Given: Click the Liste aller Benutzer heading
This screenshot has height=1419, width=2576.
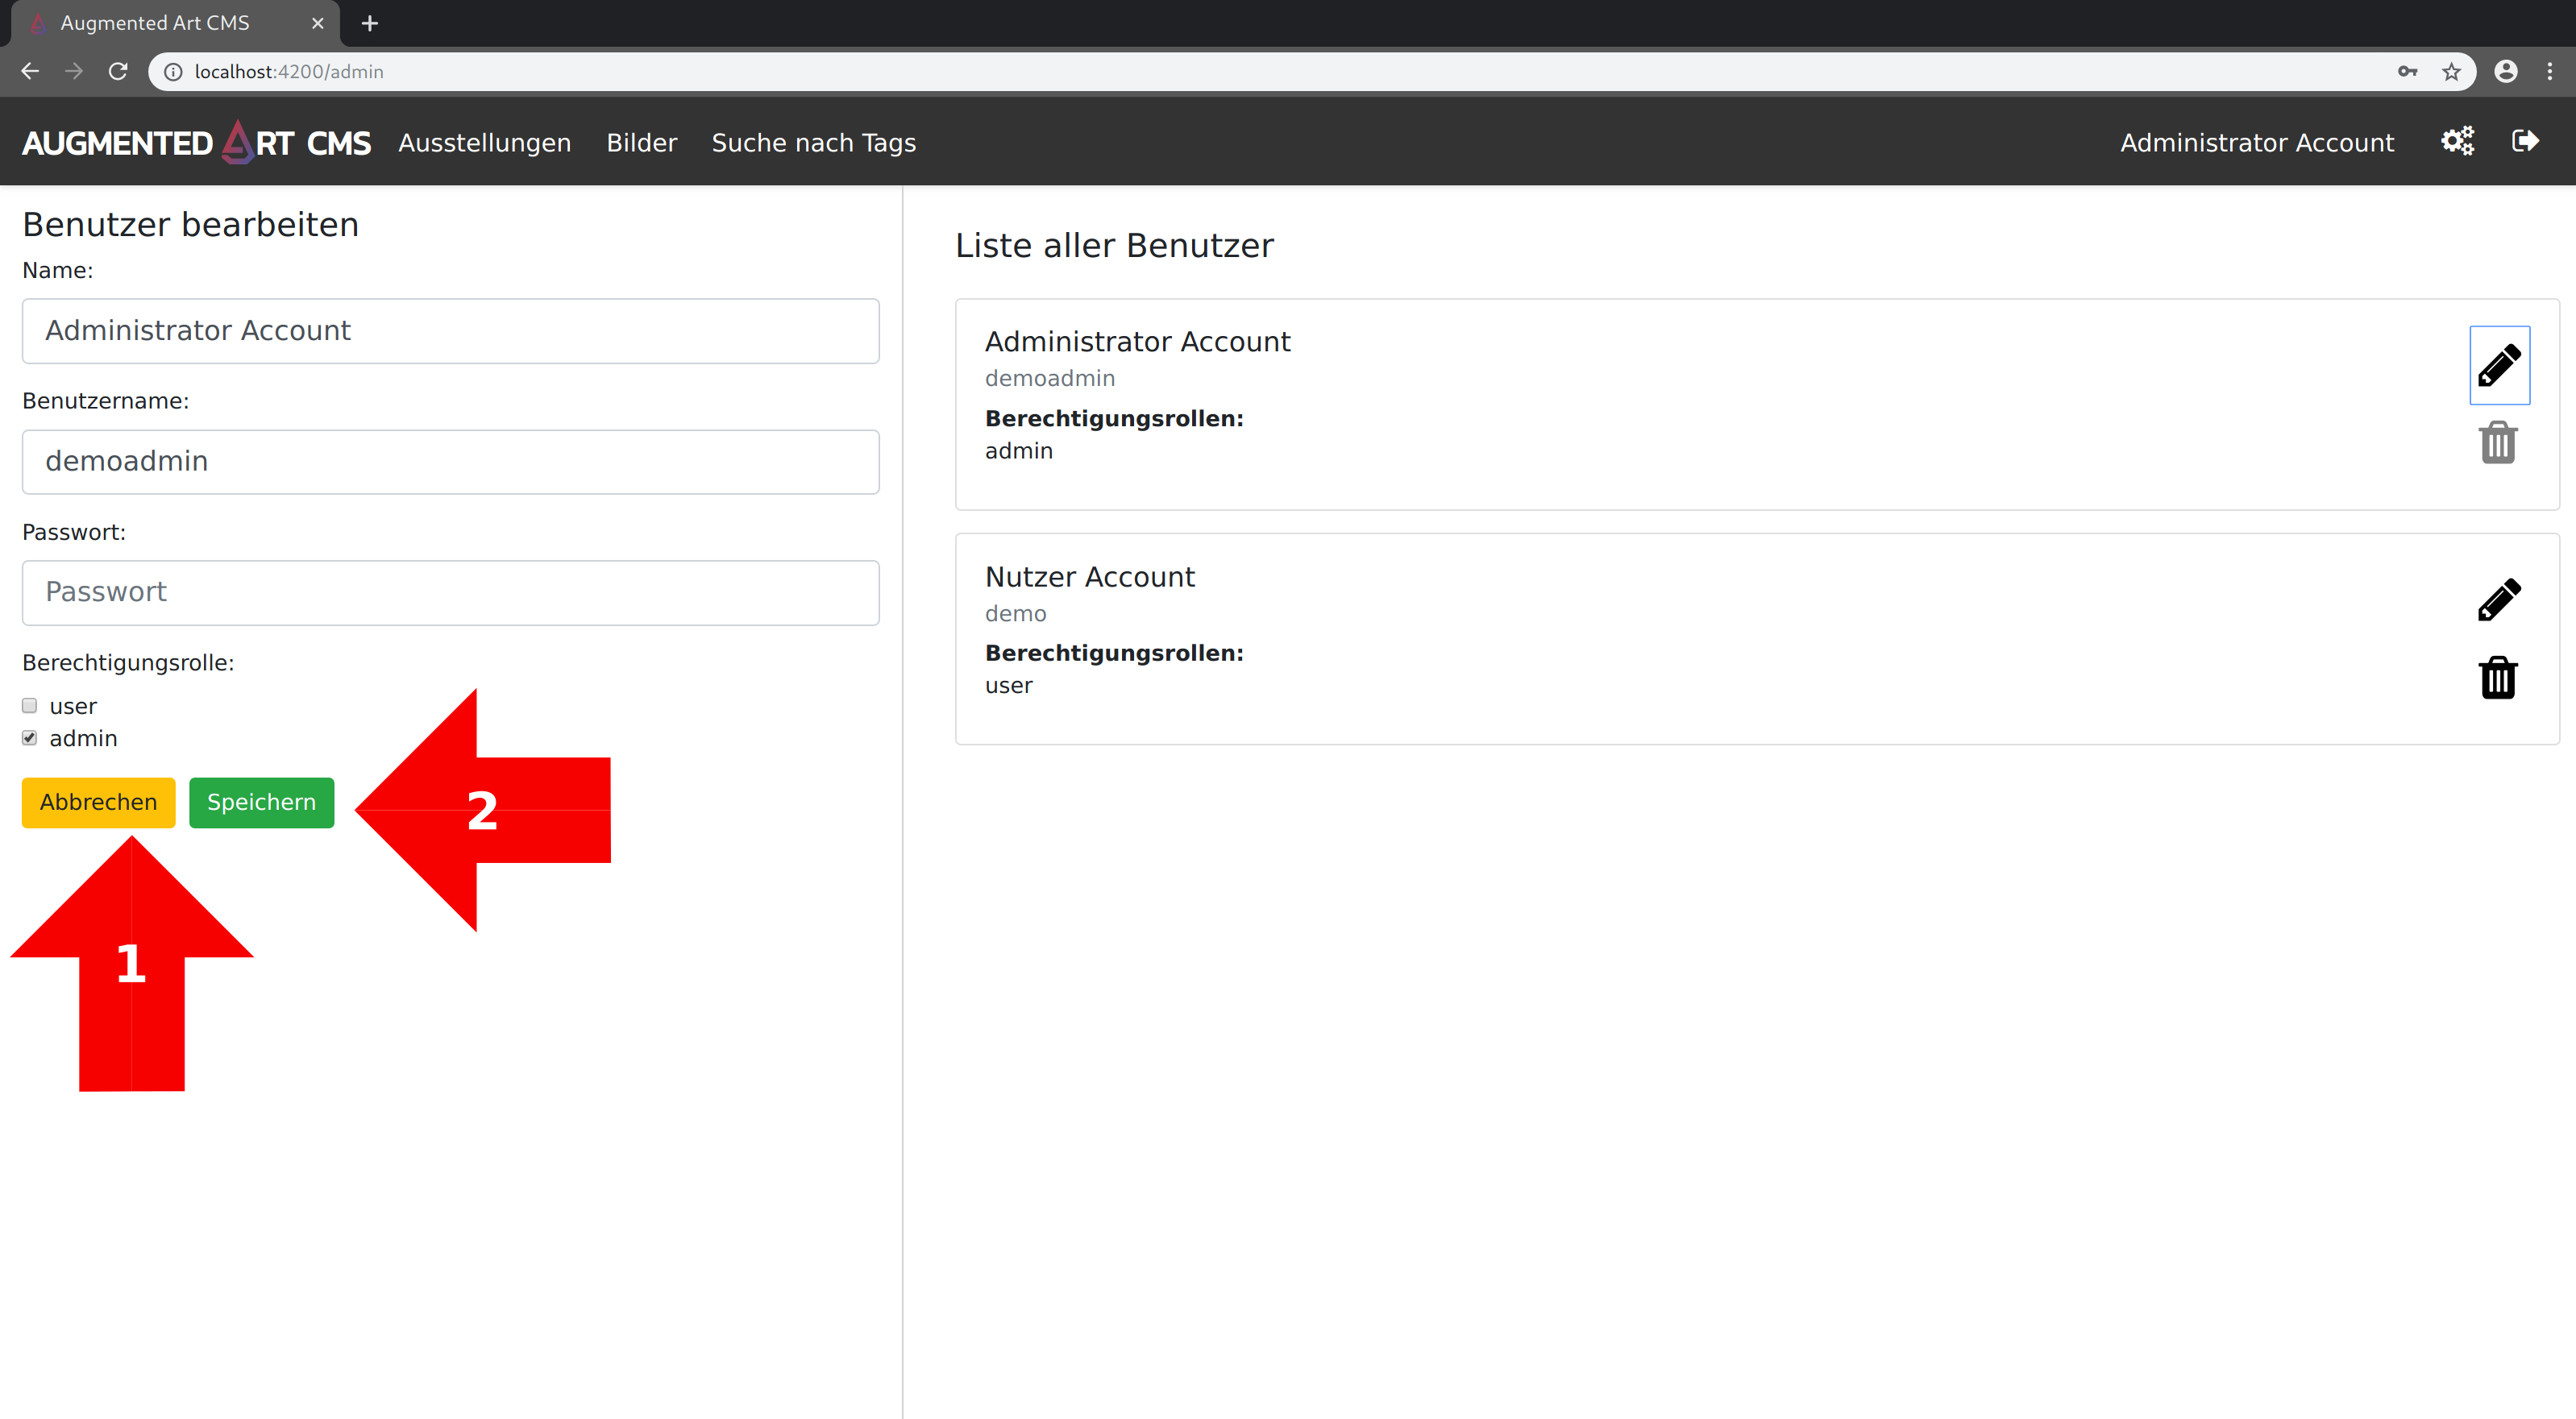Looking at the screenshot, I should (x=1115, y=246).
